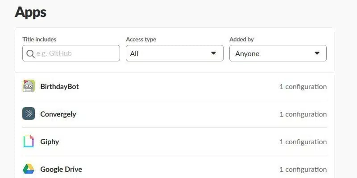Image resolution: width=357 pixels, height=178 pixels.
Task: Select the Google Drive app name
Action: [x=61, y=169]
